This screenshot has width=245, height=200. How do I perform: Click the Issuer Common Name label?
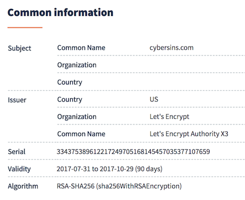[81, 134]
